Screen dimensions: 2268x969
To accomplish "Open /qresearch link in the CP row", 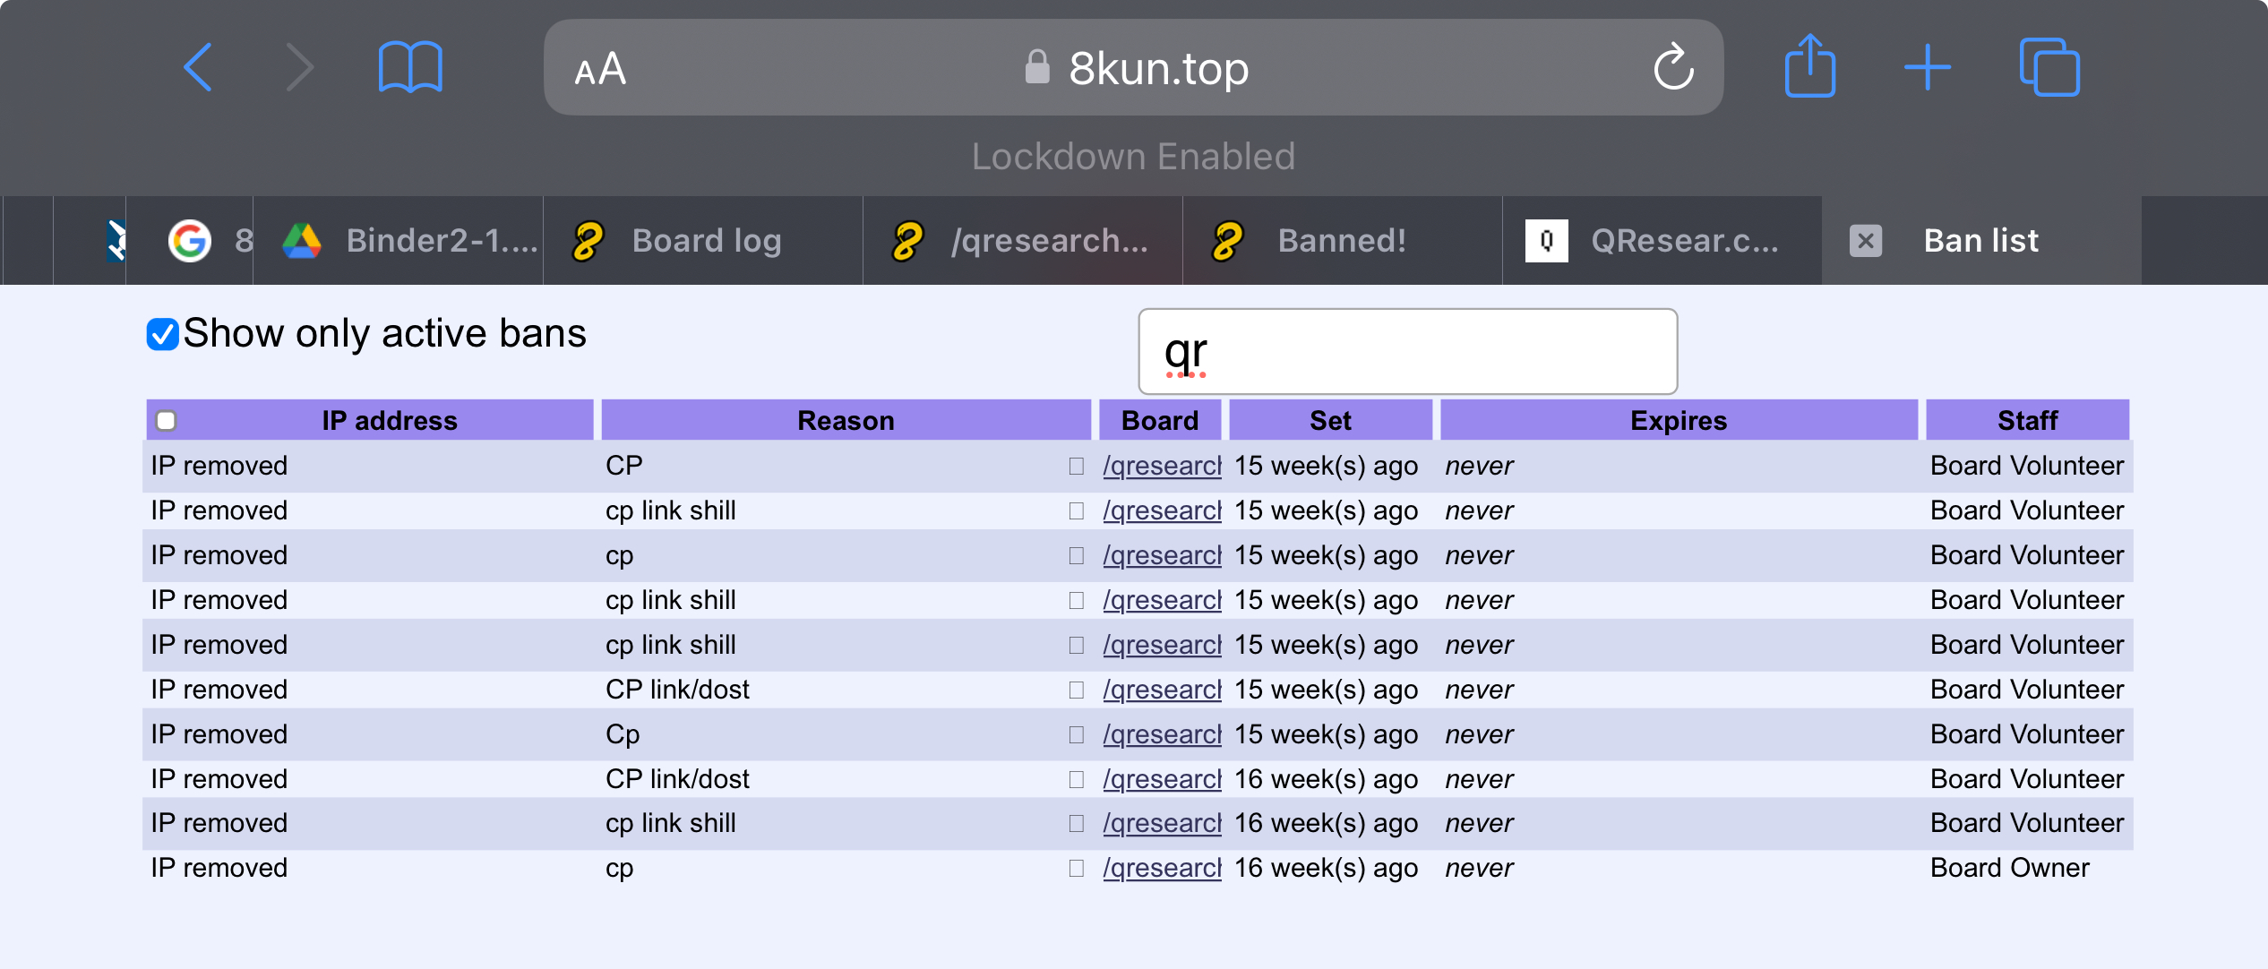I will tap(1162, 466).
